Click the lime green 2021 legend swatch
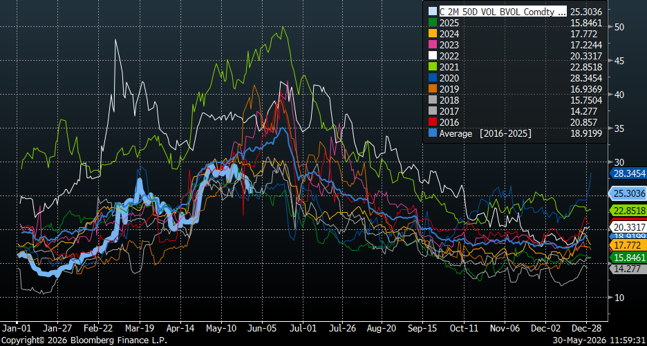This screenshot has height=346, width=647. tap(432, 67)
